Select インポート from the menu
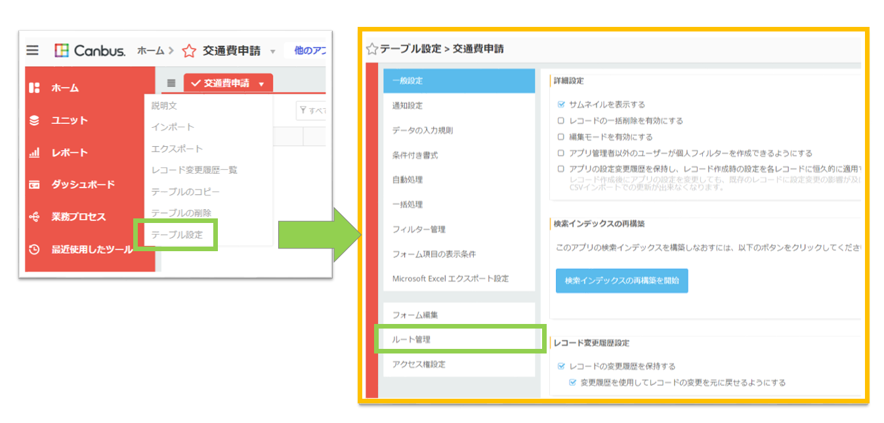This screenshot has width=884, height=423. [173, 127]
